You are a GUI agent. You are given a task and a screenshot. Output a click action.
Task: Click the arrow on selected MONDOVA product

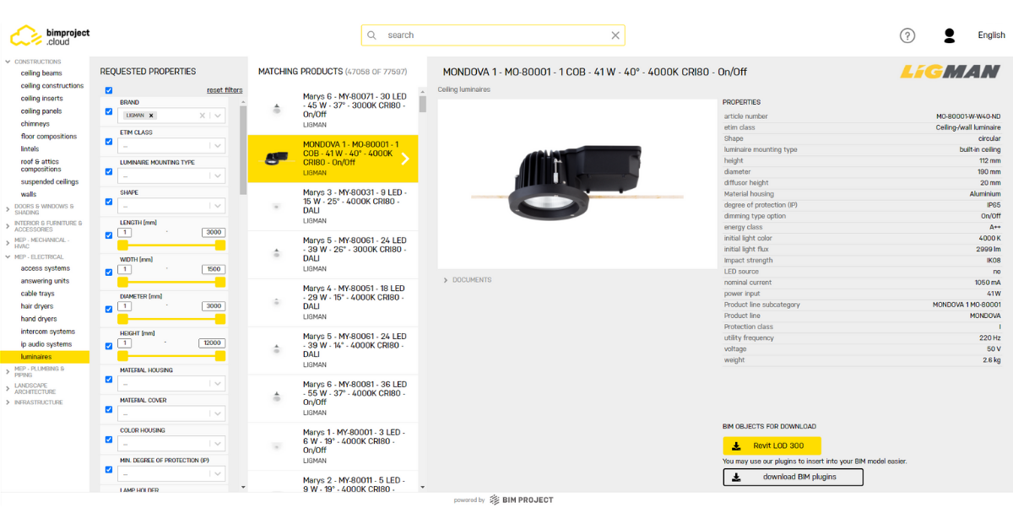[x=405, y=159]
